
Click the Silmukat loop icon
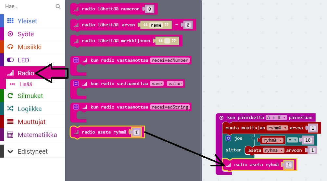(10, 96)
